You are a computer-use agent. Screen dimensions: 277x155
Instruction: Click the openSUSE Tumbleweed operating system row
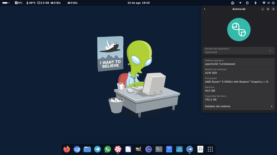point(239,62)
